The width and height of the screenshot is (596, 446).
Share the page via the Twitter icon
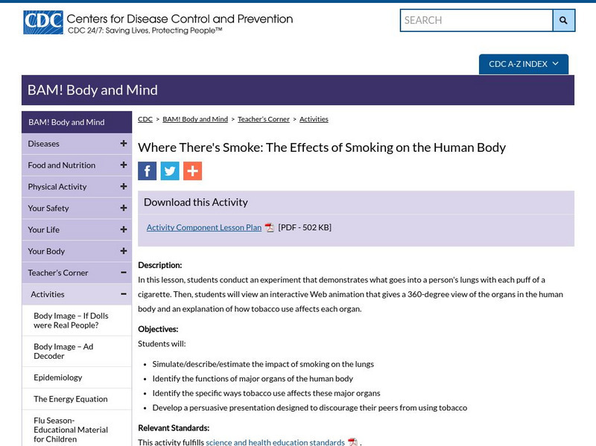[x=169, y=171]
